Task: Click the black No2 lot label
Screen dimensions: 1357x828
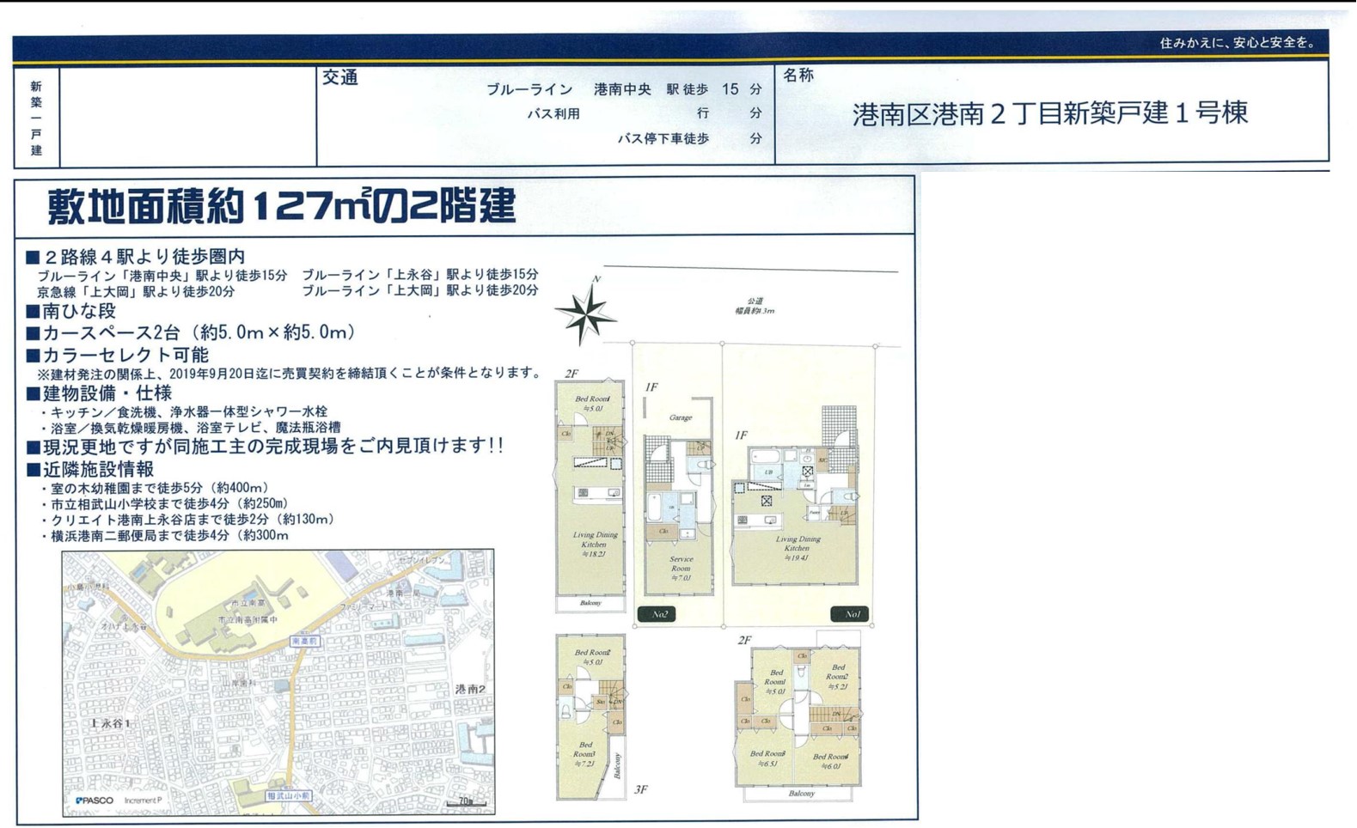Action: tap(657, 614)
